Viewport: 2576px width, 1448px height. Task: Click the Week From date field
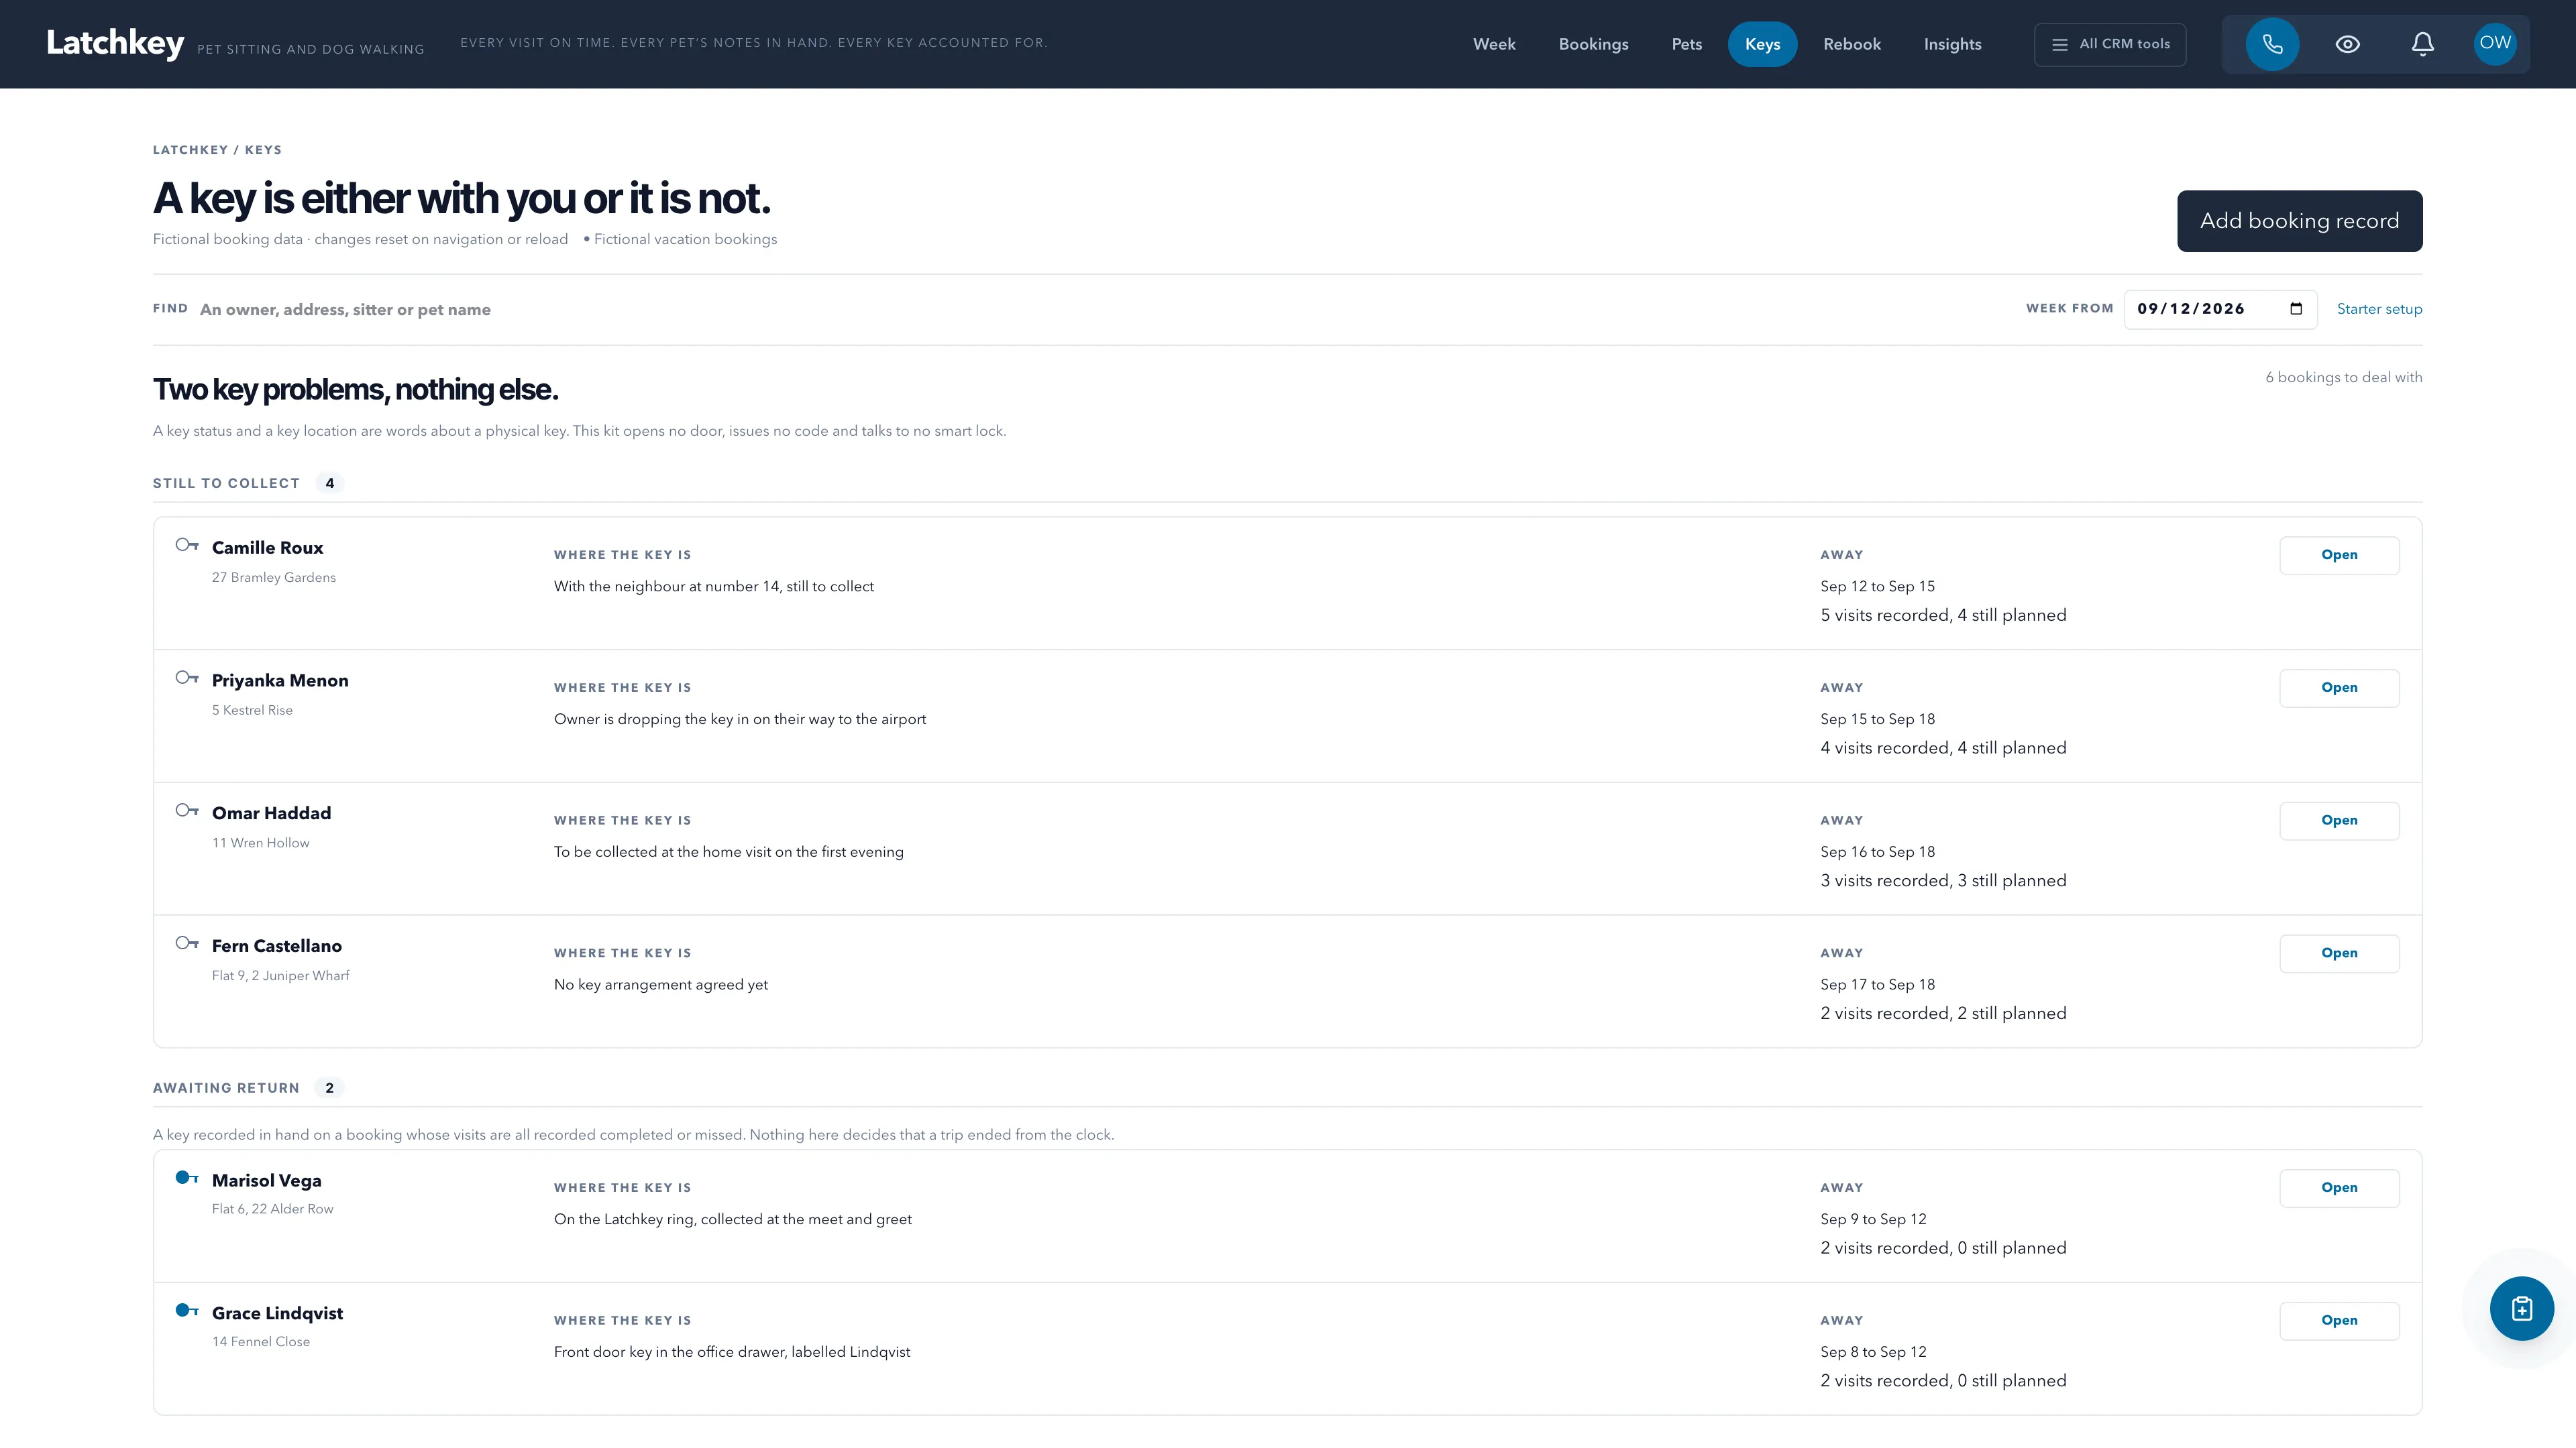(2220, 309)
